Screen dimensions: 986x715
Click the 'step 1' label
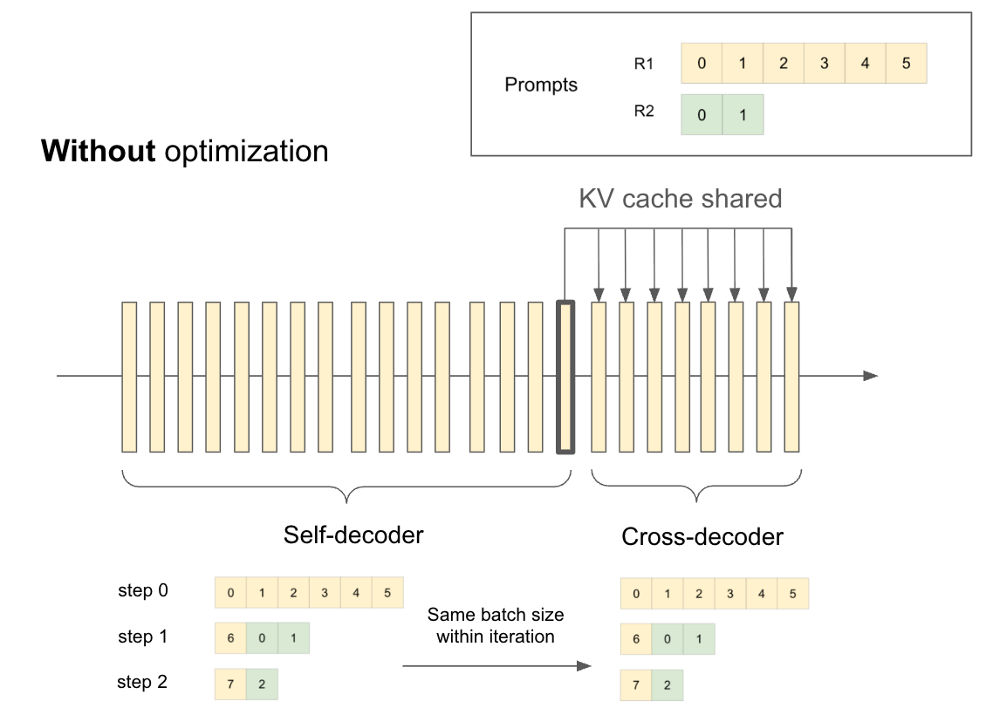point(143,637)
